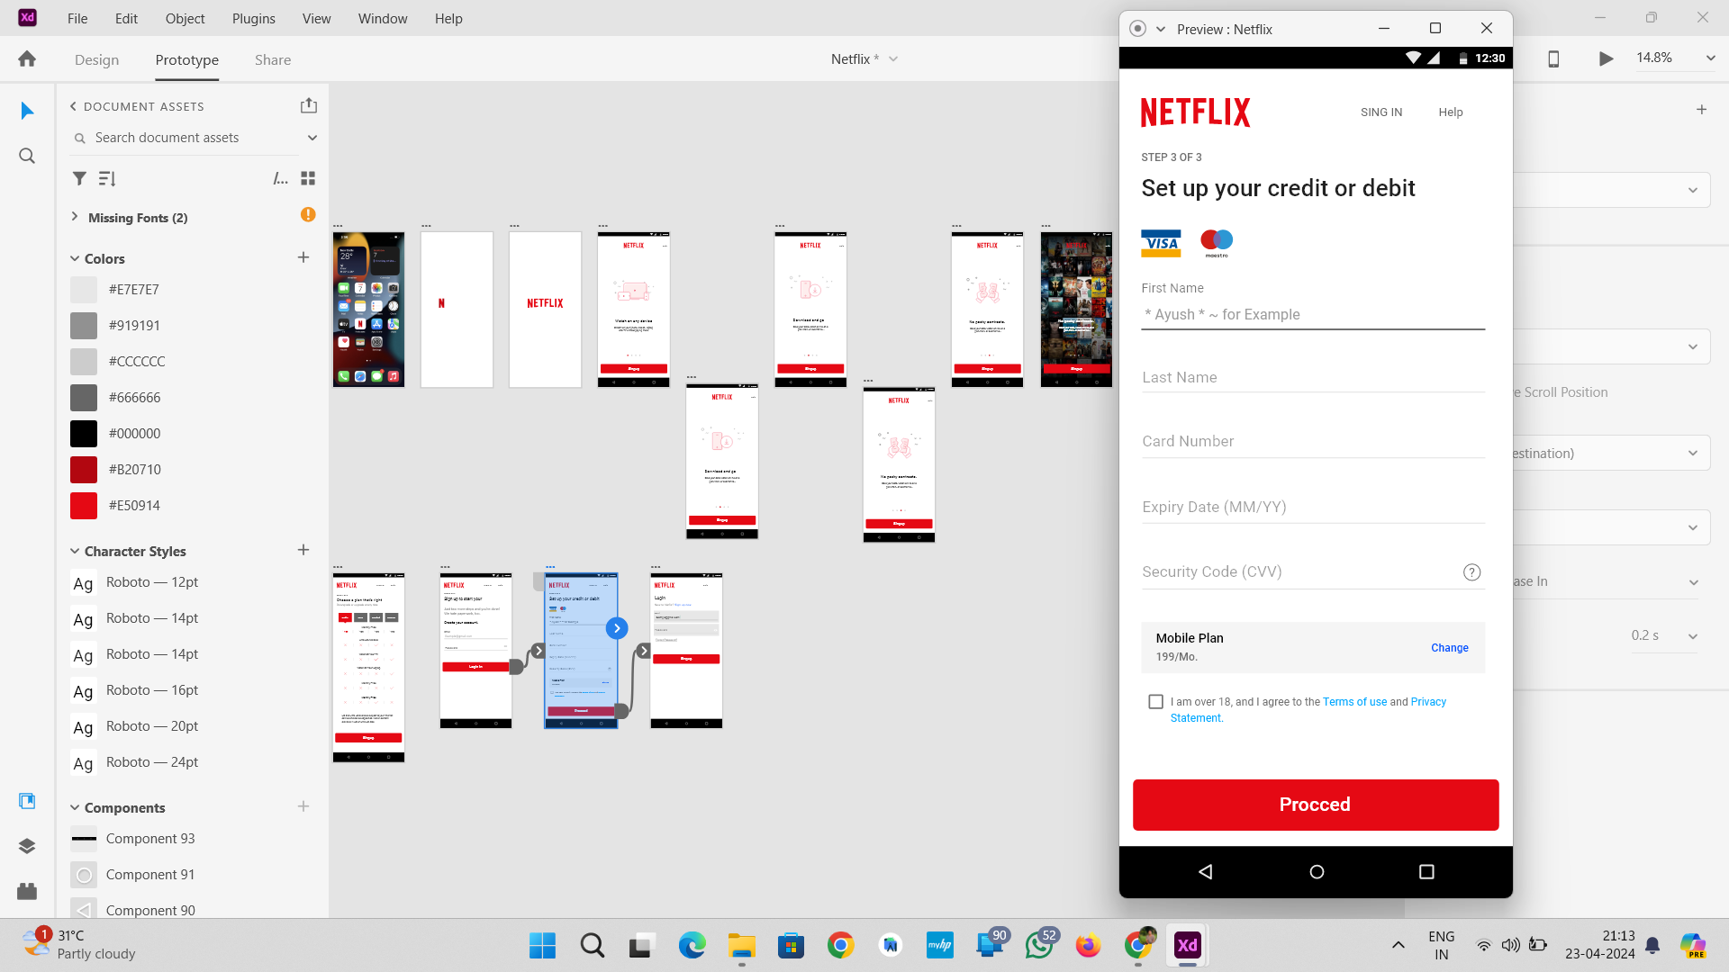
Task: Open the File menu
Action: tap(77, 18)
